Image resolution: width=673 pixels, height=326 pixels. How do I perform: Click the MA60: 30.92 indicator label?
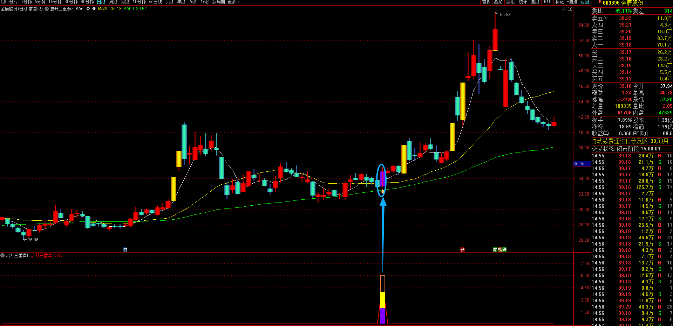point(135,9)
